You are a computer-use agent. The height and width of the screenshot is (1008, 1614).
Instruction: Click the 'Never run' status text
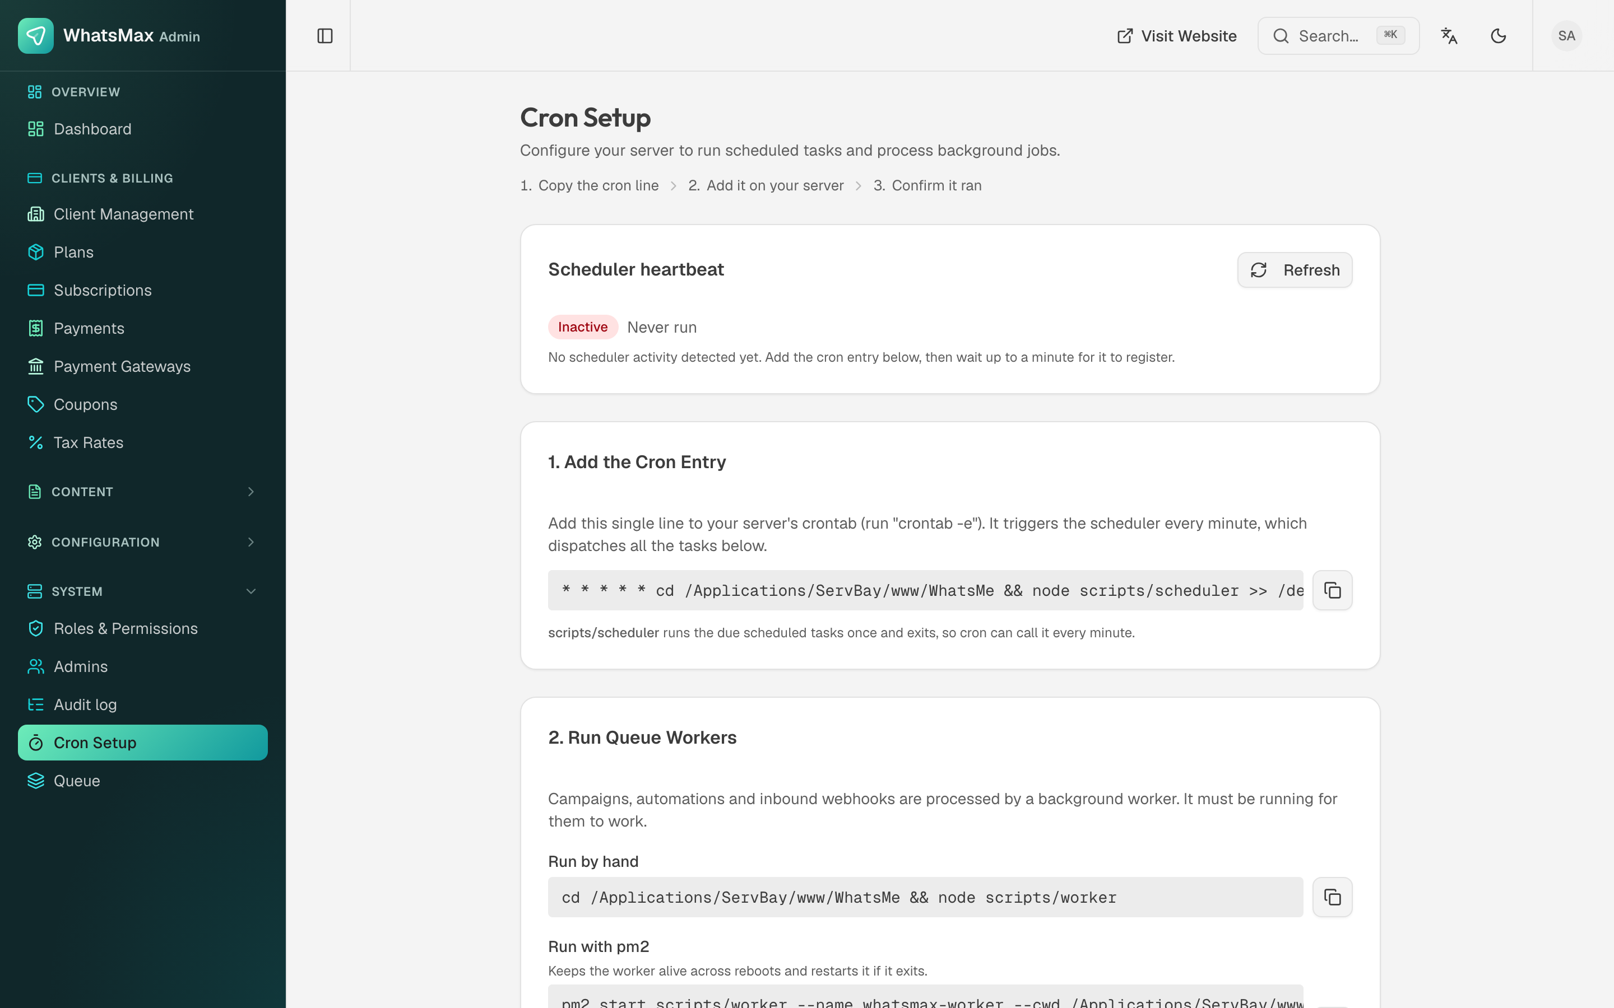click(x=662, y=328)
